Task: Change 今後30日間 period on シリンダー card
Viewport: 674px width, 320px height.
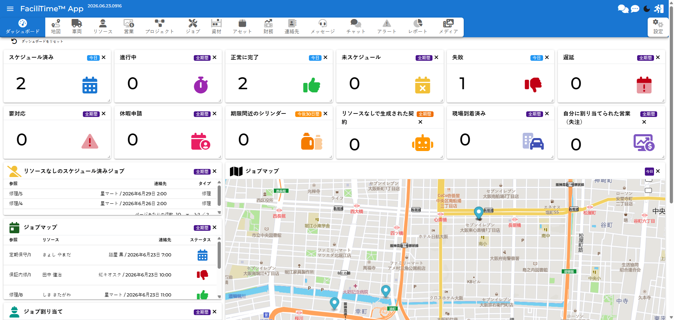Action: click(x=308, y=114)
